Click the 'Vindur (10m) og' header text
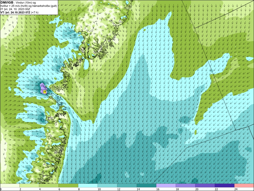This screenshot has width=254, height=191. click(26, 3)
